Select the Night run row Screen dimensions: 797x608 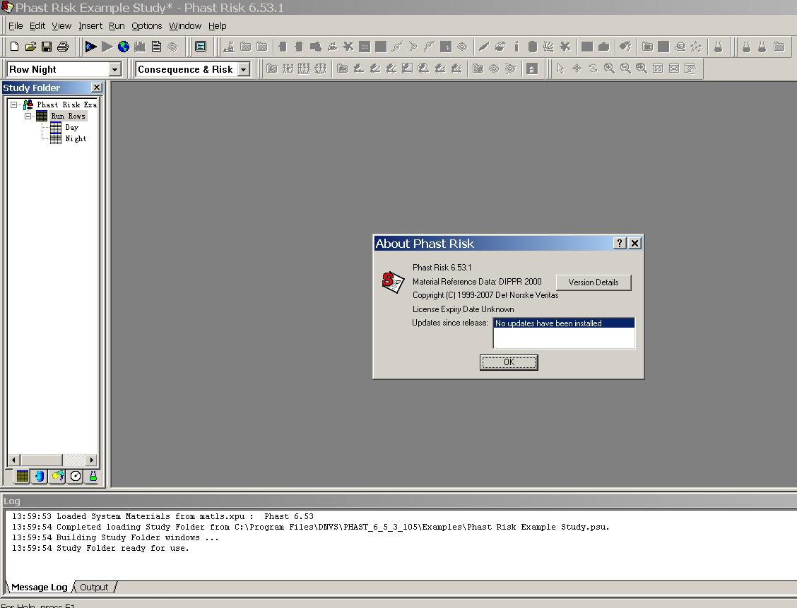76,138
